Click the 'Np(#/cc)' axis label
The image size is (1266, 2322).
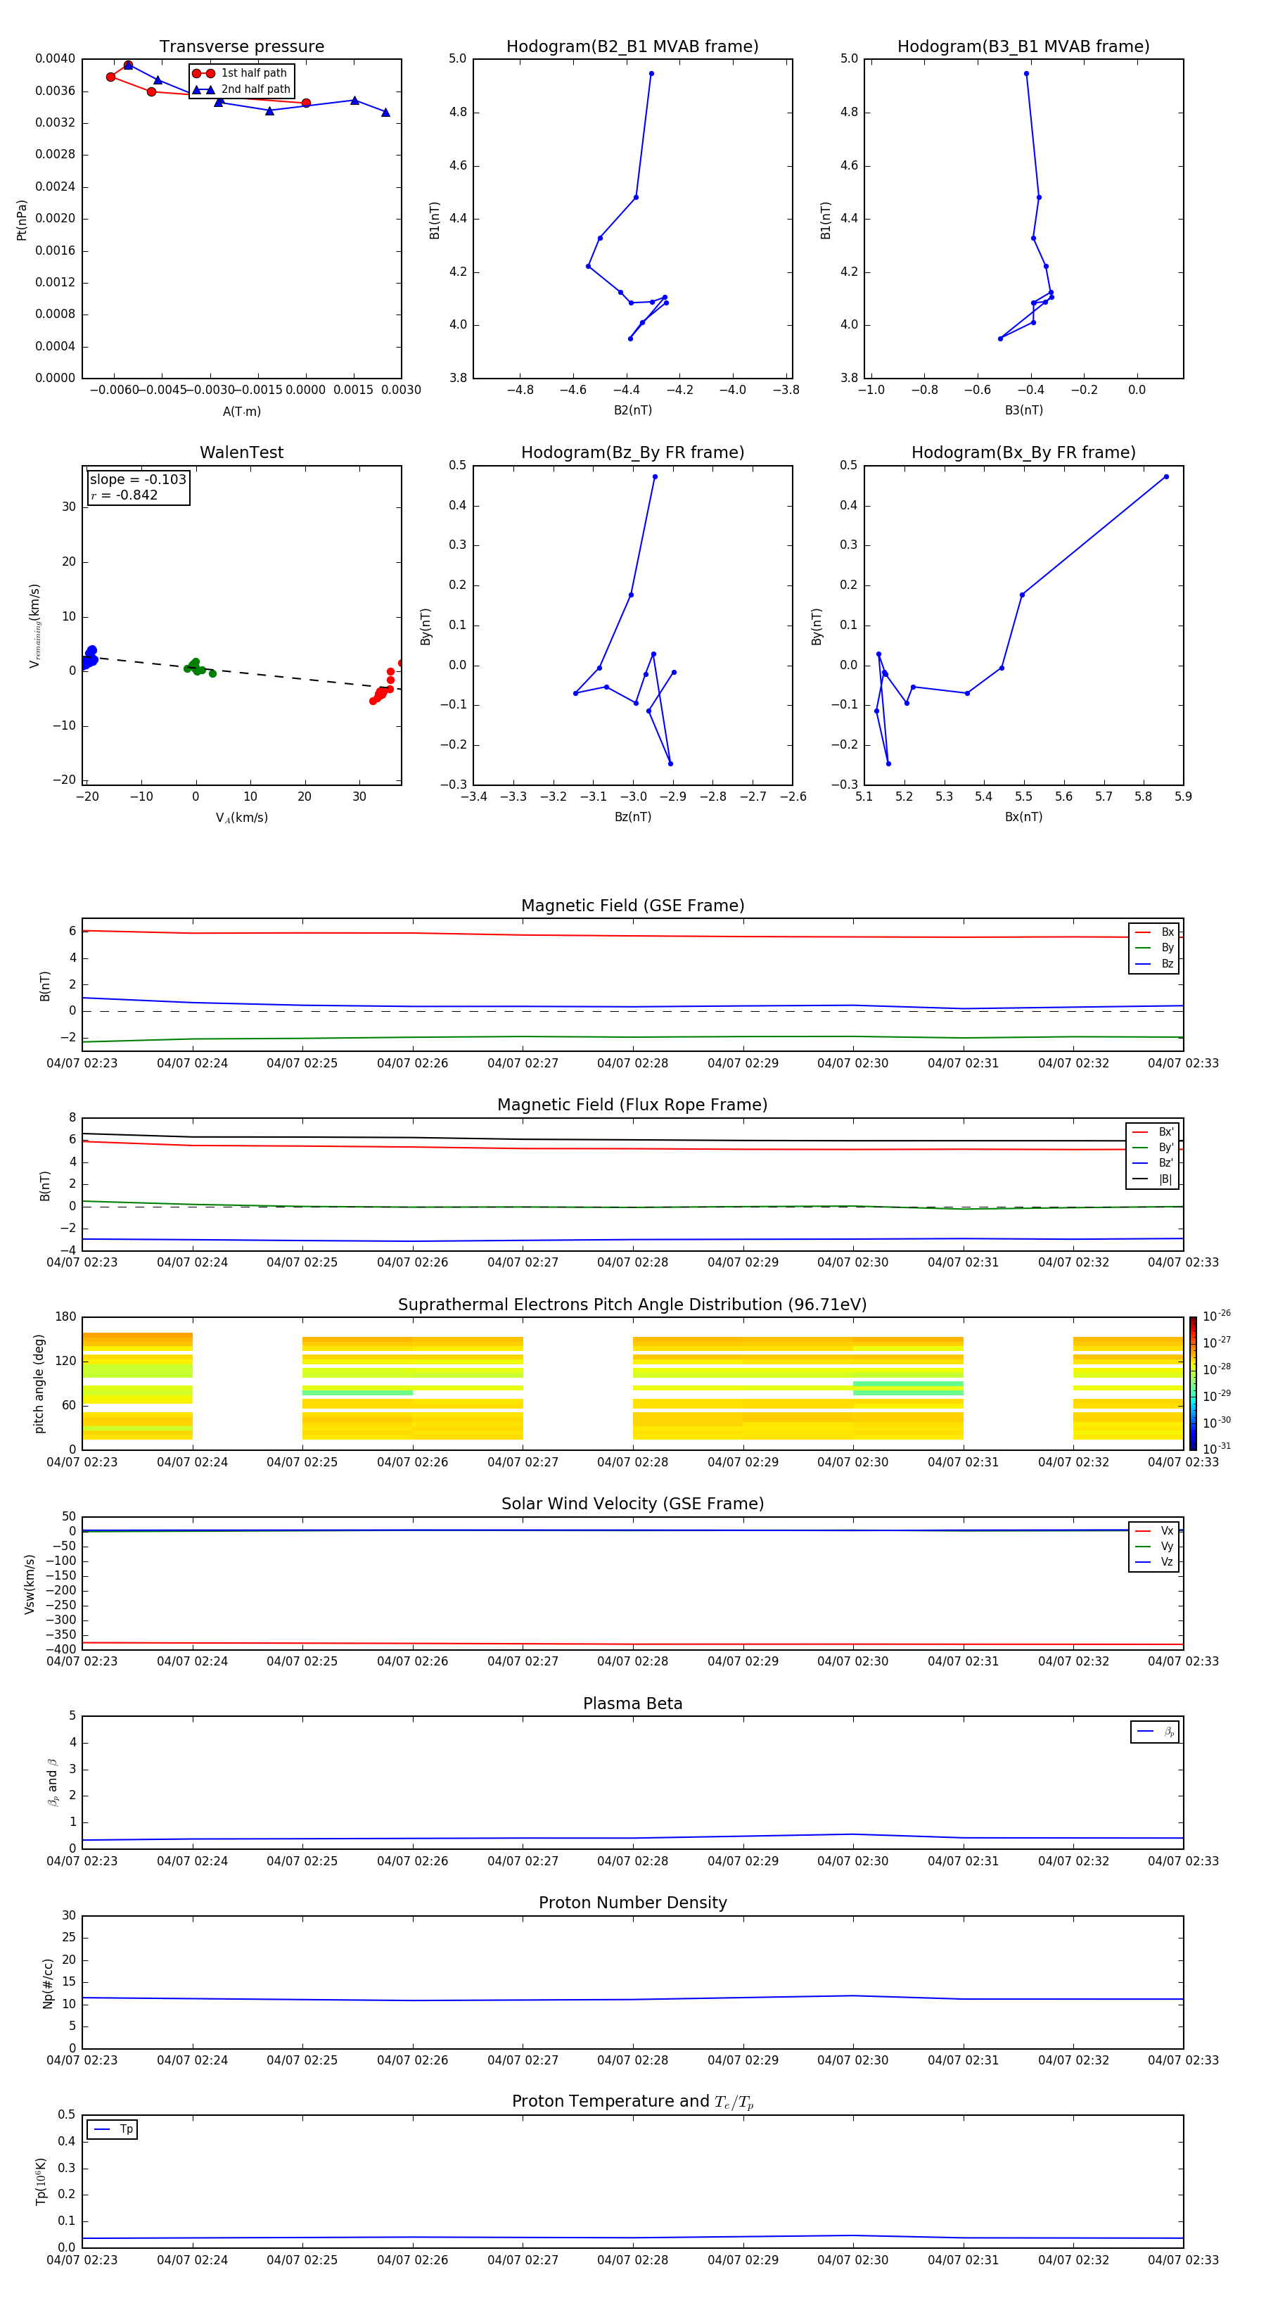[x=49, y=1983]
